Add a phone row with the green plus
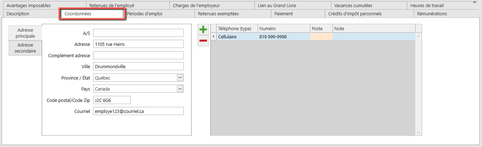This screenshot has width=482, height=147. (203, 29)
